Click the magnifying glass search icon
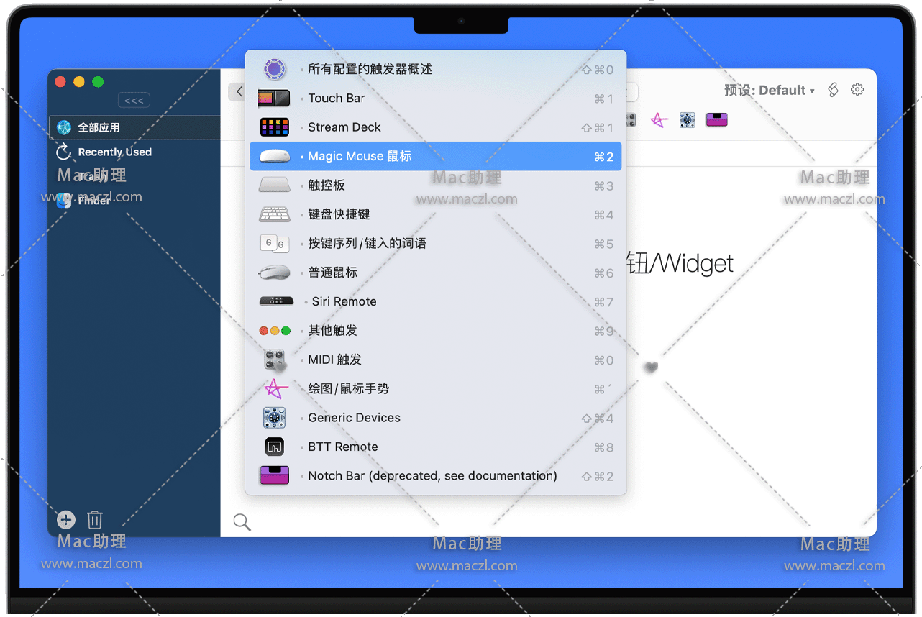922x617 pixels. click(242, 523)
